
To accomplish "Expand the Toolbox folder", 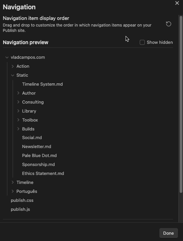I will coord(18,120).
